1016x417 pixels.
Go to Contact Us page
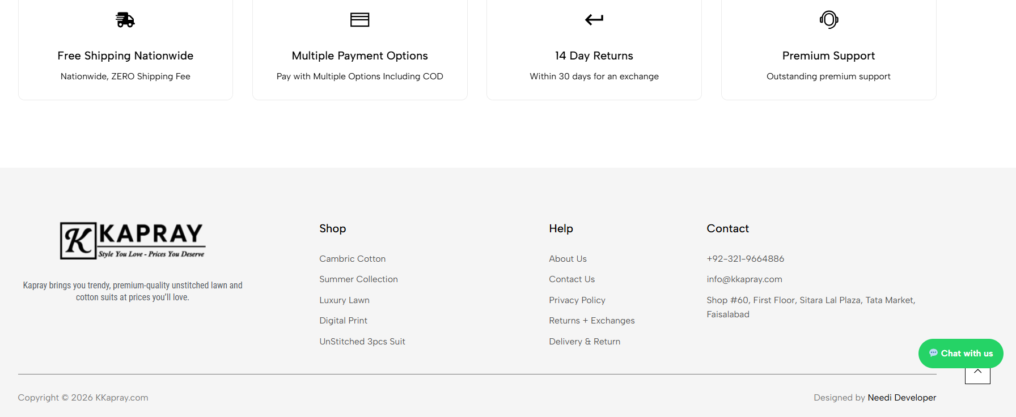click(571, 279)
